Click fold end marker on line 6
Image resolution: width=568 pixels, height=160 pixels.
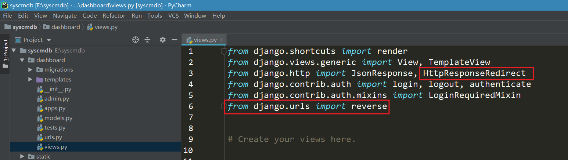coord(223,106)
